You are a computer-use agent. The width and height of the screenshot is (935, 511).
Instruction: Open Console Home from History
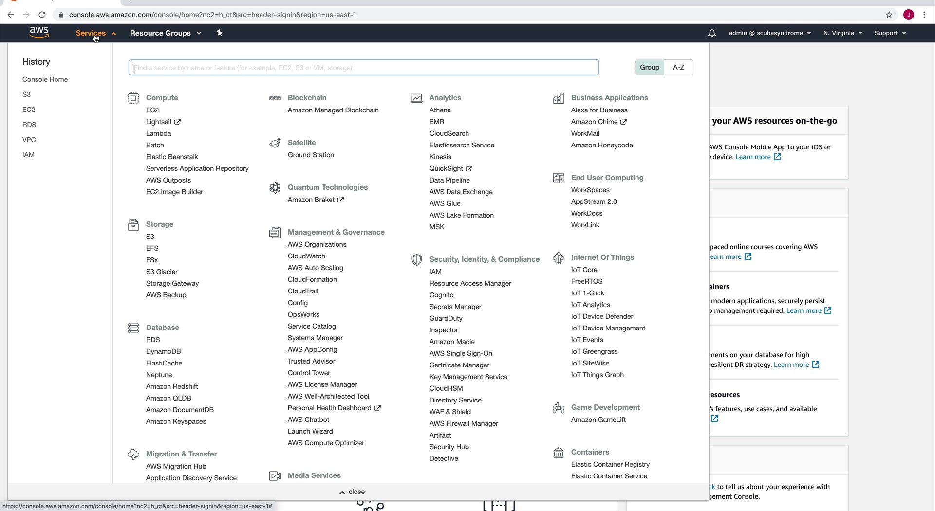[45, 79]
